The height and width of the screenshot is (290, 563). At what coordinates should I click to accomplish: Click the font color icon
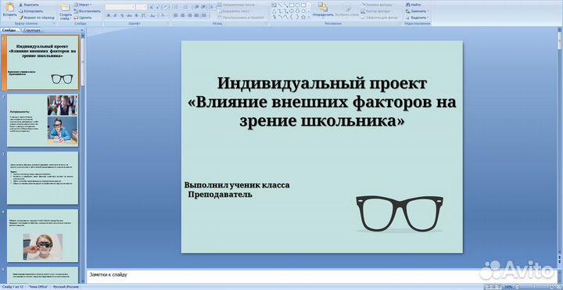click(163, 16)
